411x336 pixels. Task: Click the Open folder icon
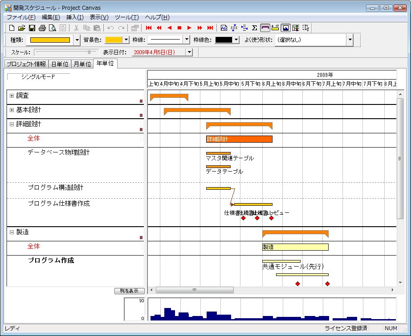tap(22, 28)
